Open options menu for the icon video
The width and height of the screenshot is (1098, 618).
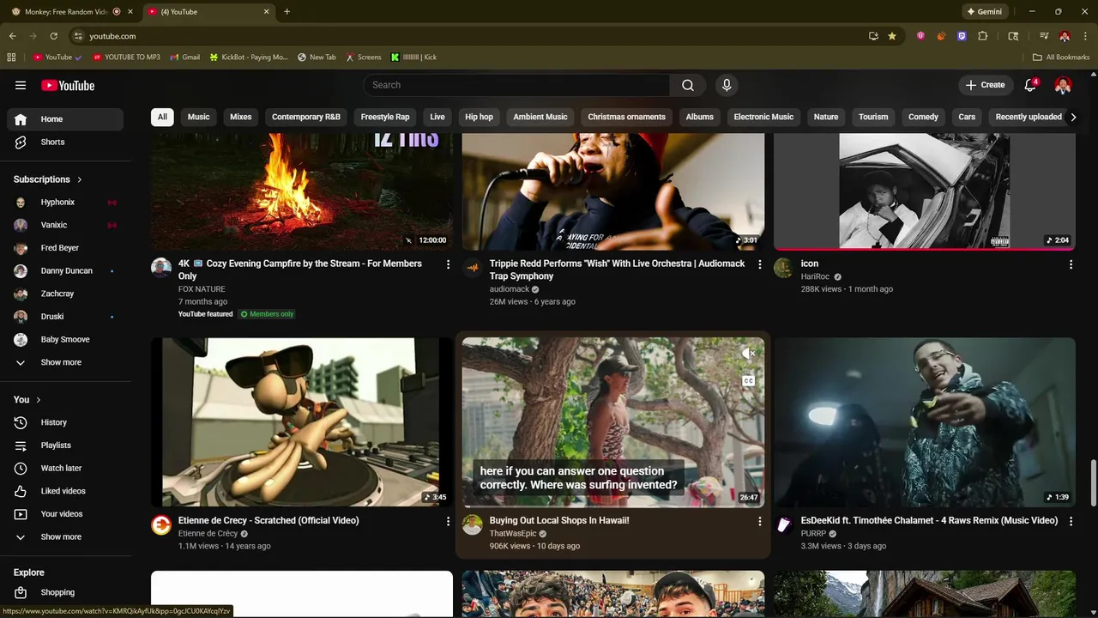(x=1071, y=264)
